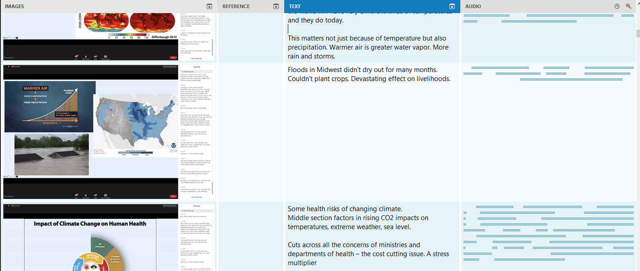The image size is (640, 271).
Task: Select the pencil icon under the top temperature-maps image
Action: tap(7, 38)
